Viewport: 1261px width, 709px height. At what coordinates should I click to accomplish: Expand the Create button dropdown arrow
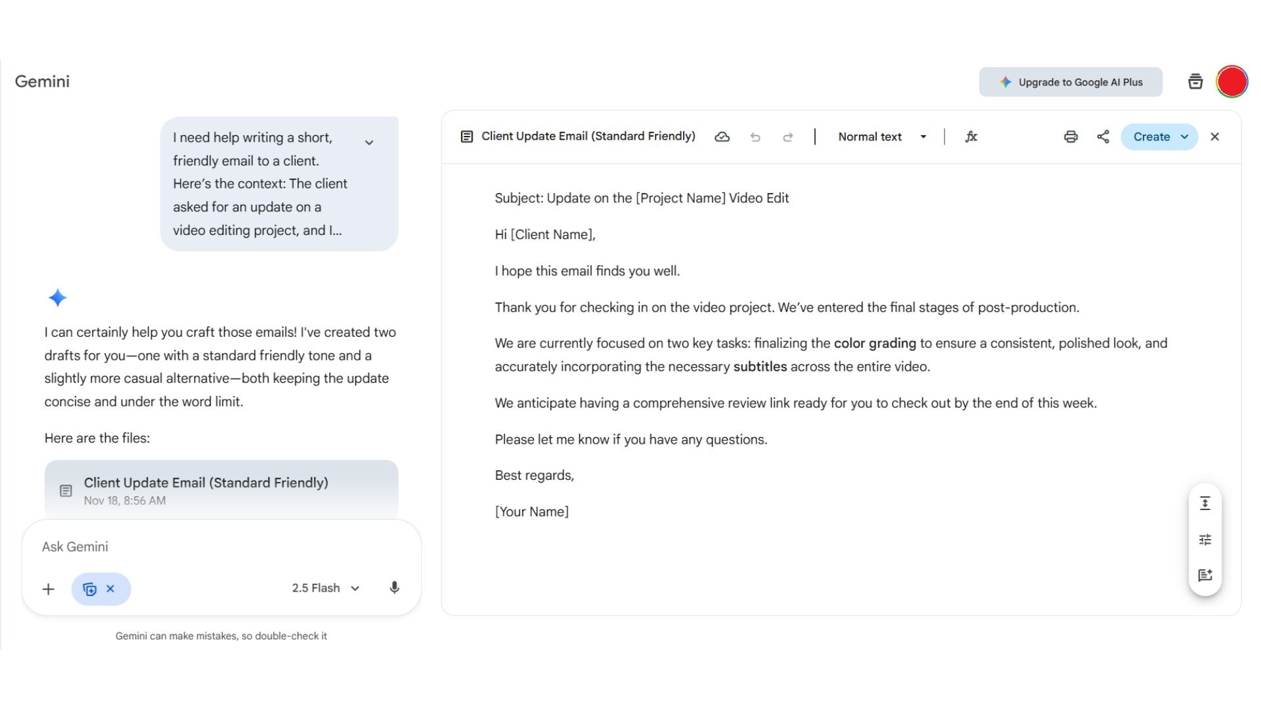point(1184,137)
